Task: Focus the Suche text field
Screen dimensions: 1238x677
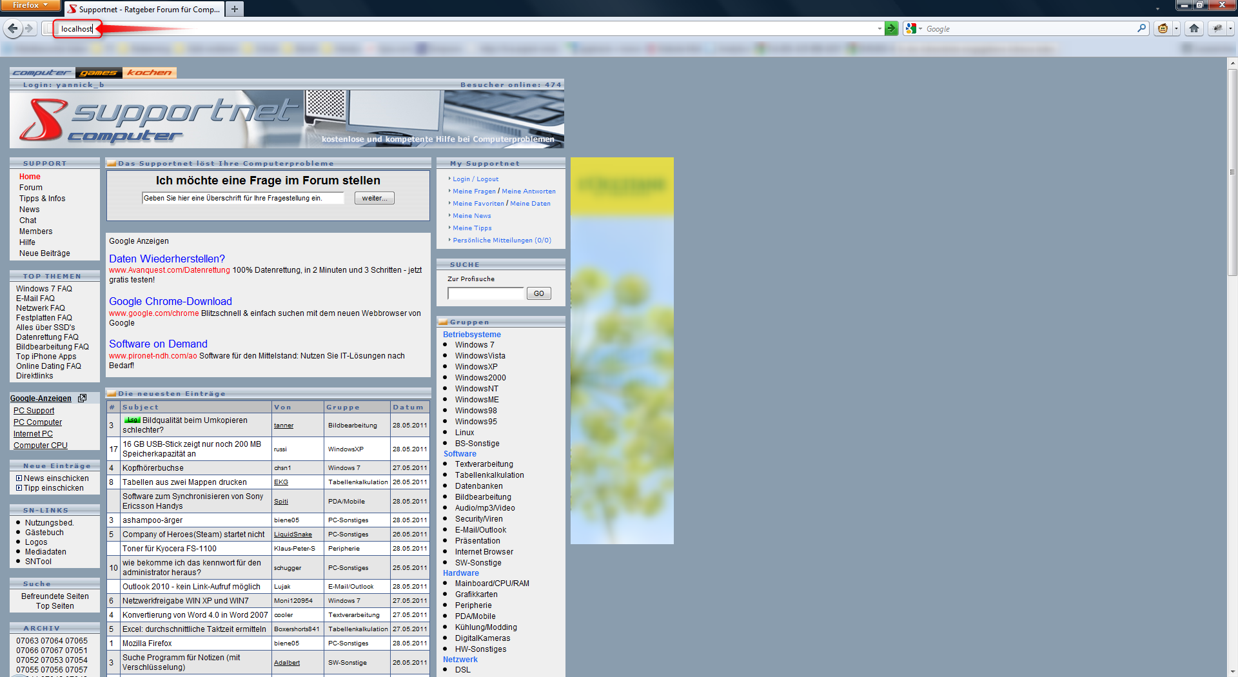Action: pyautogui.click(x=486, y=293)
